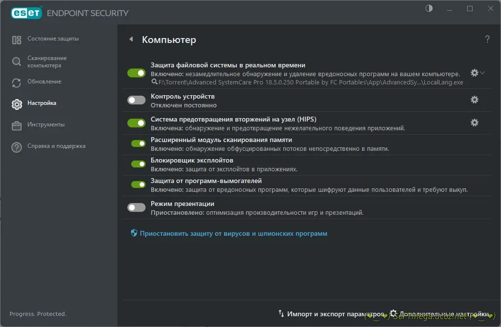Enable the Контроль устройств switch
501x327 pixels.
[x=137, y=100]
